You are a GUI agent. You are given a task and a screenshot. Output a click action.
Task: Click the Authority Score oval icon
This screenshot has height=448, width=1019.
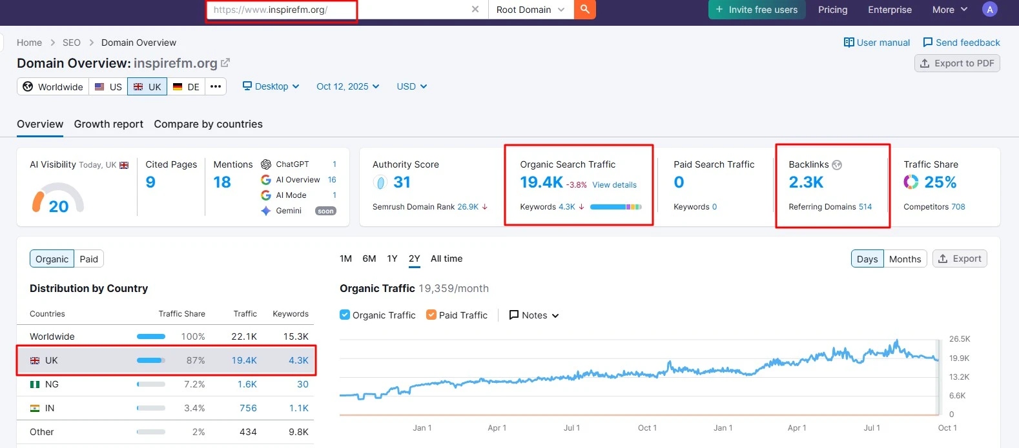380,182
